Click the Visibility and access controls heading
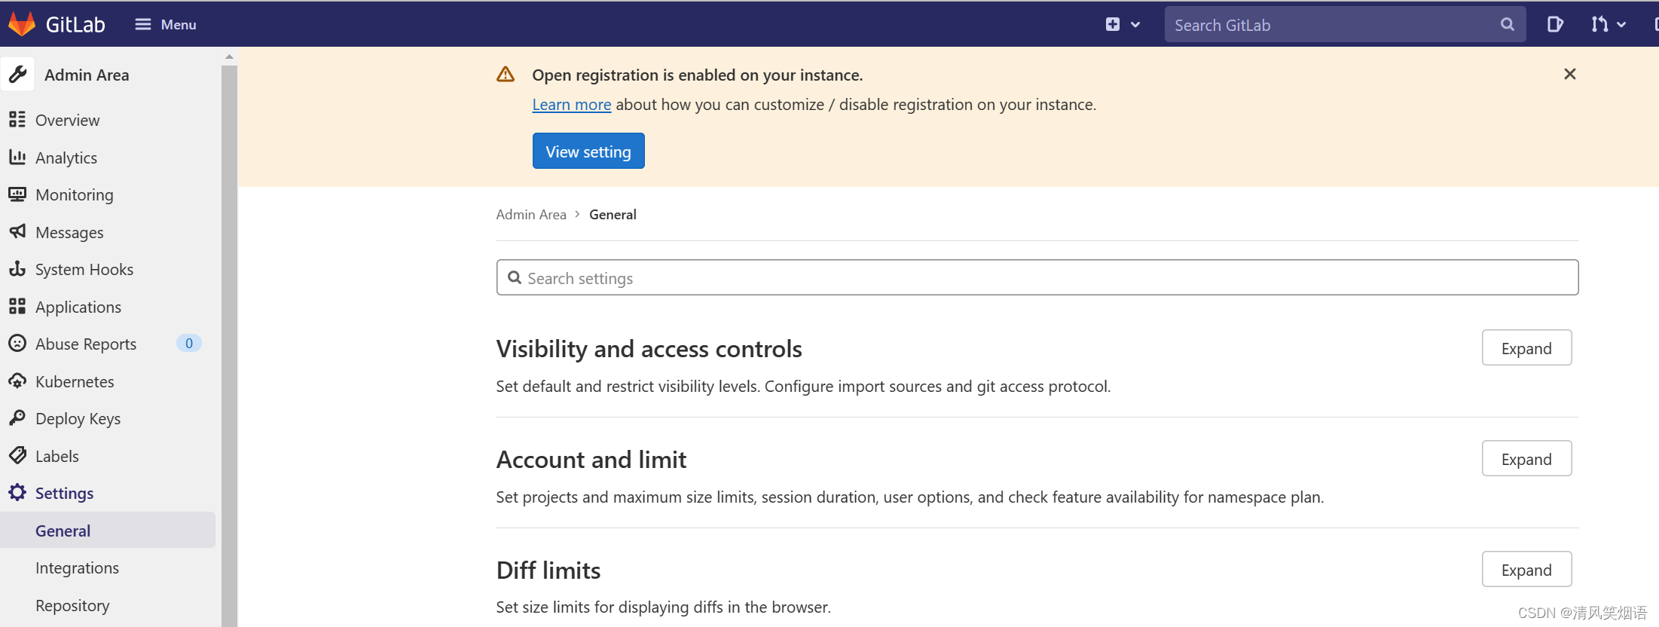1659x627 pixels. pyautogui.click(x=649, y=349)
